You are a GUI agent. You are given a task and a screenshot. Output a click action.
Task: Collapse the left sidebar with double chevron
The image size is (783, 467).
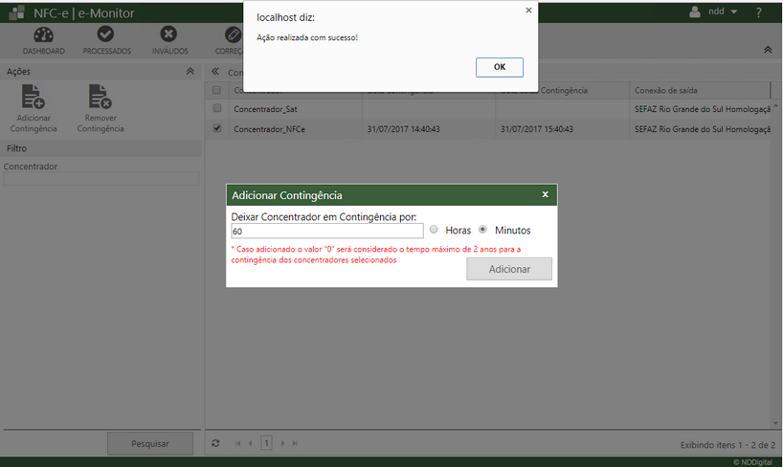point(215,72)
